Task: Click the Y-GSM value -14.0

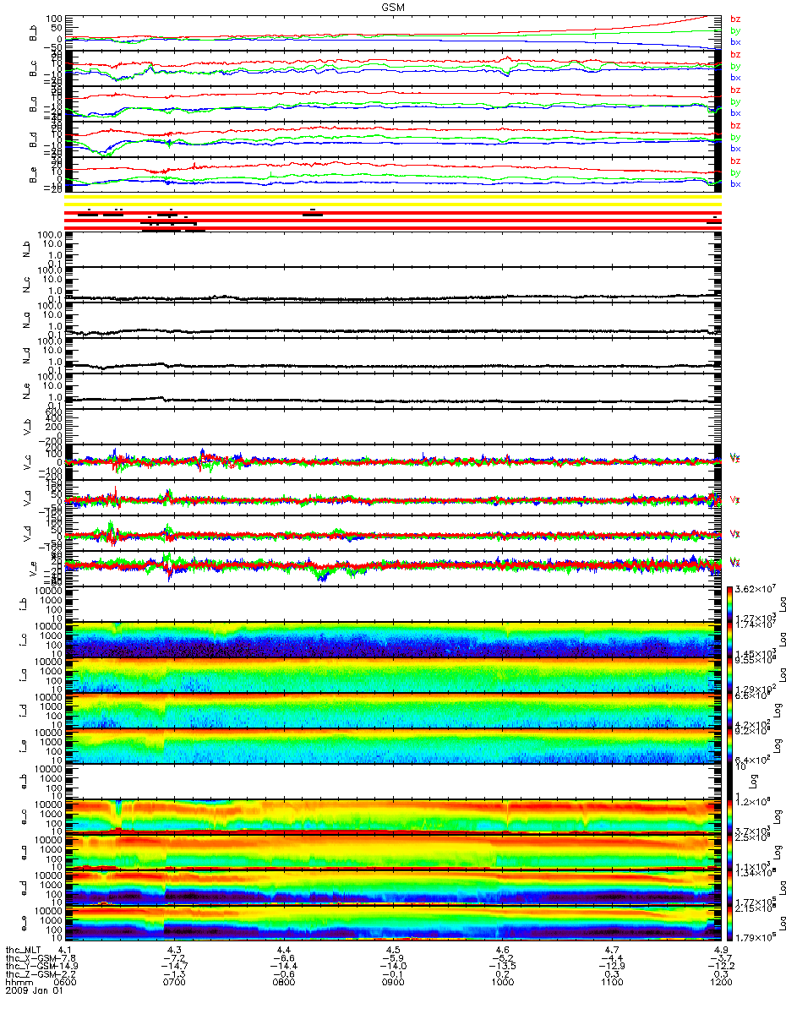Action: tap(393, 966)
